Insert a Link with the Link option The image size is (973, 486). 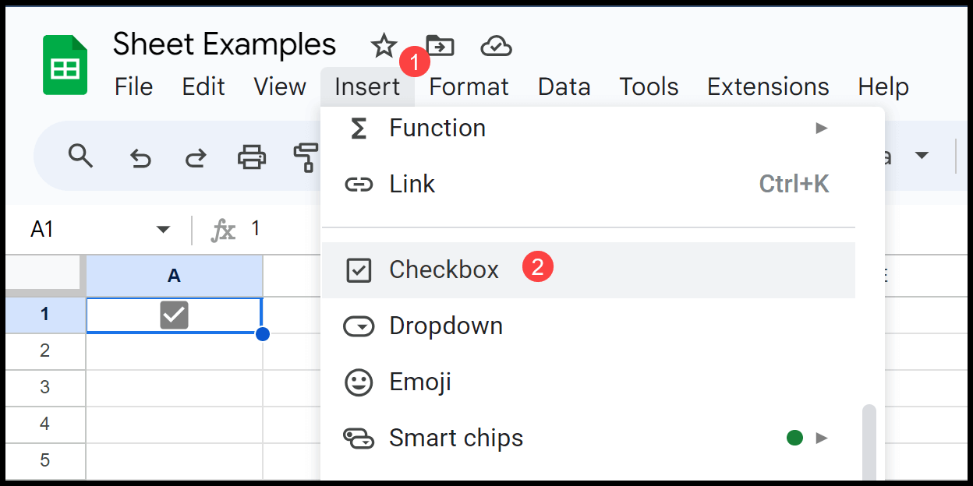pos(412,184)
